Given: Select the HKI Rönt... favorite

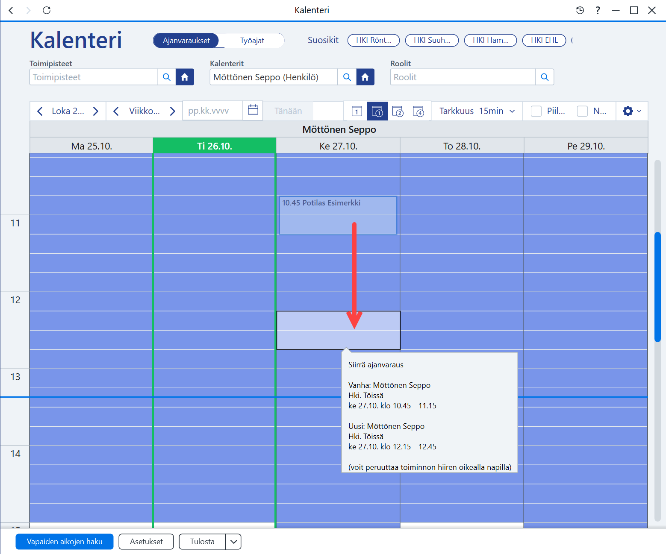Looking at the screenshot, I should point(374,40).
